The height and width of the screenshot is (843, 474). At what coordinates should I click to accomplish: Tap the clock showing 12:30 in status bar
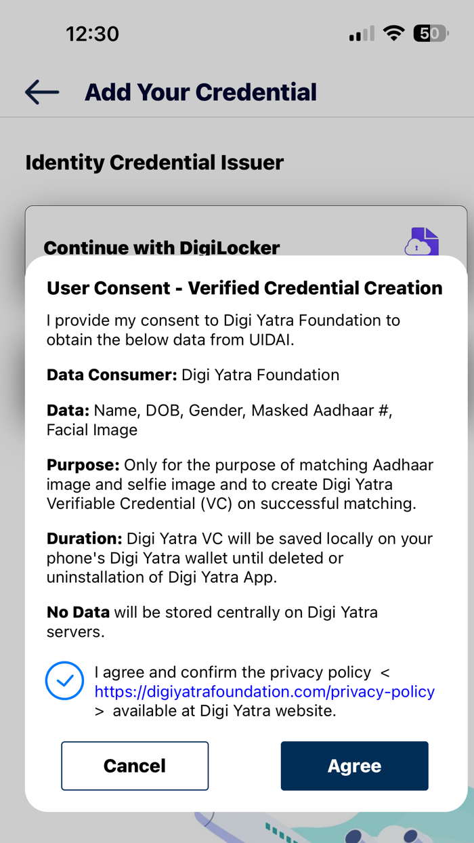click(x=93, y=33)
